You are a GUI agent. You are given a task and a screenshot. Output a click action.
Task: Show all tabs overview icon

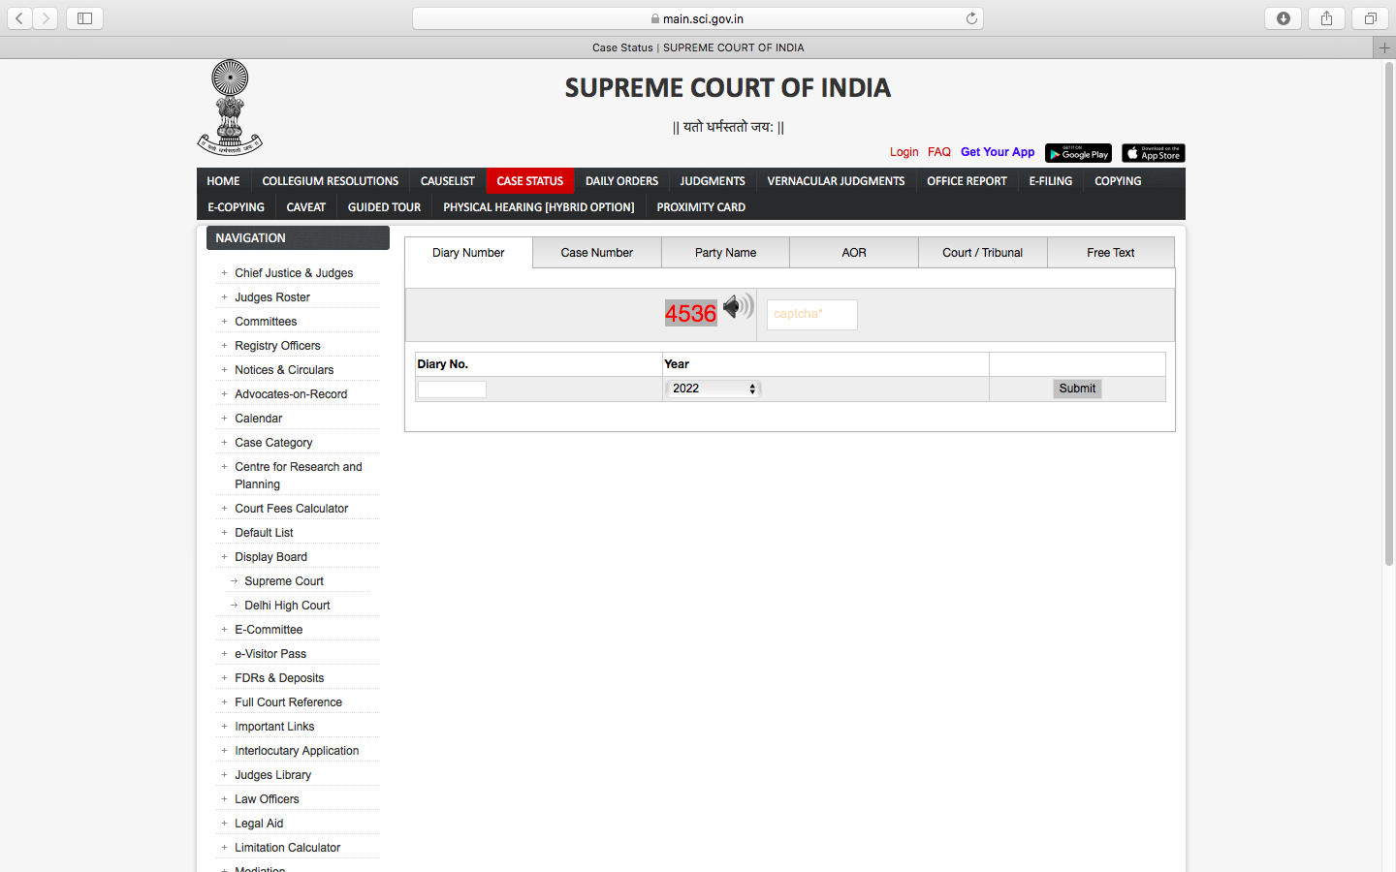[x=1370, y=18]
